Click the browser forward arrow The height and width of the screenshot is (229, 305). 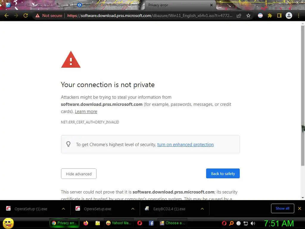[x=16, y=16]
